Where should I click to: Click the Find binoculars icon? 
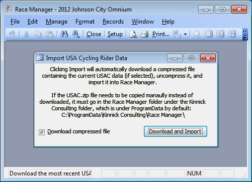64,34
